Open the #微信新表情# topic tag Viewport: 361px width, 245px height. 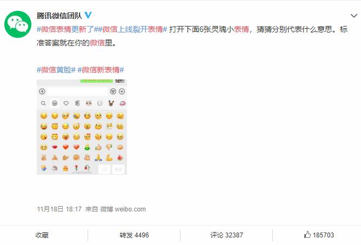pos(101,70)
